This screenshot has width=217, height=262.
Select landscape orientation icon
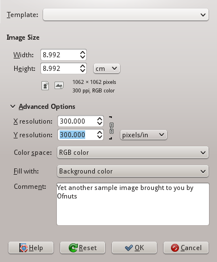[59, 86]
